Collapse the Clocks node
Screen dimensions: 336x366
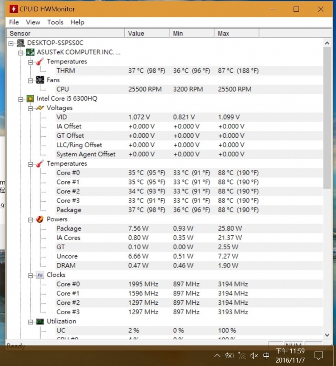(x=30, y=275)
